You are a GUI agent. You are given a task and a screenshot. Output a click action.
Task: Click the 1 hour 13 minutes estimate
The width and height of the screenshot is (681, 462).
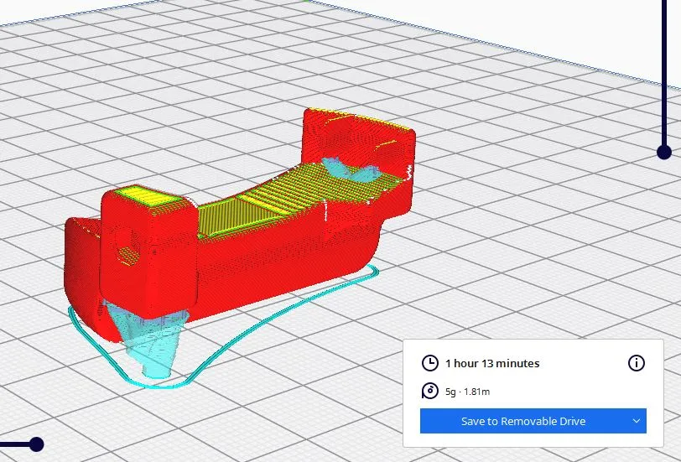(x=492, y=363)
